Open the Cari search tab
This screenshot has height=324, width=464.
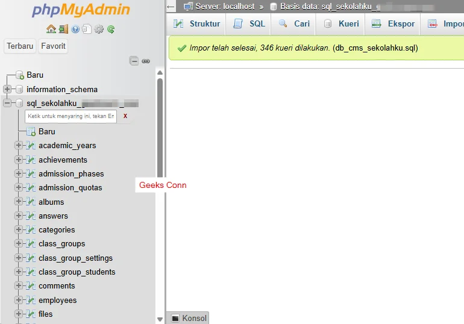pyautogui.click(x=293, y=23)
